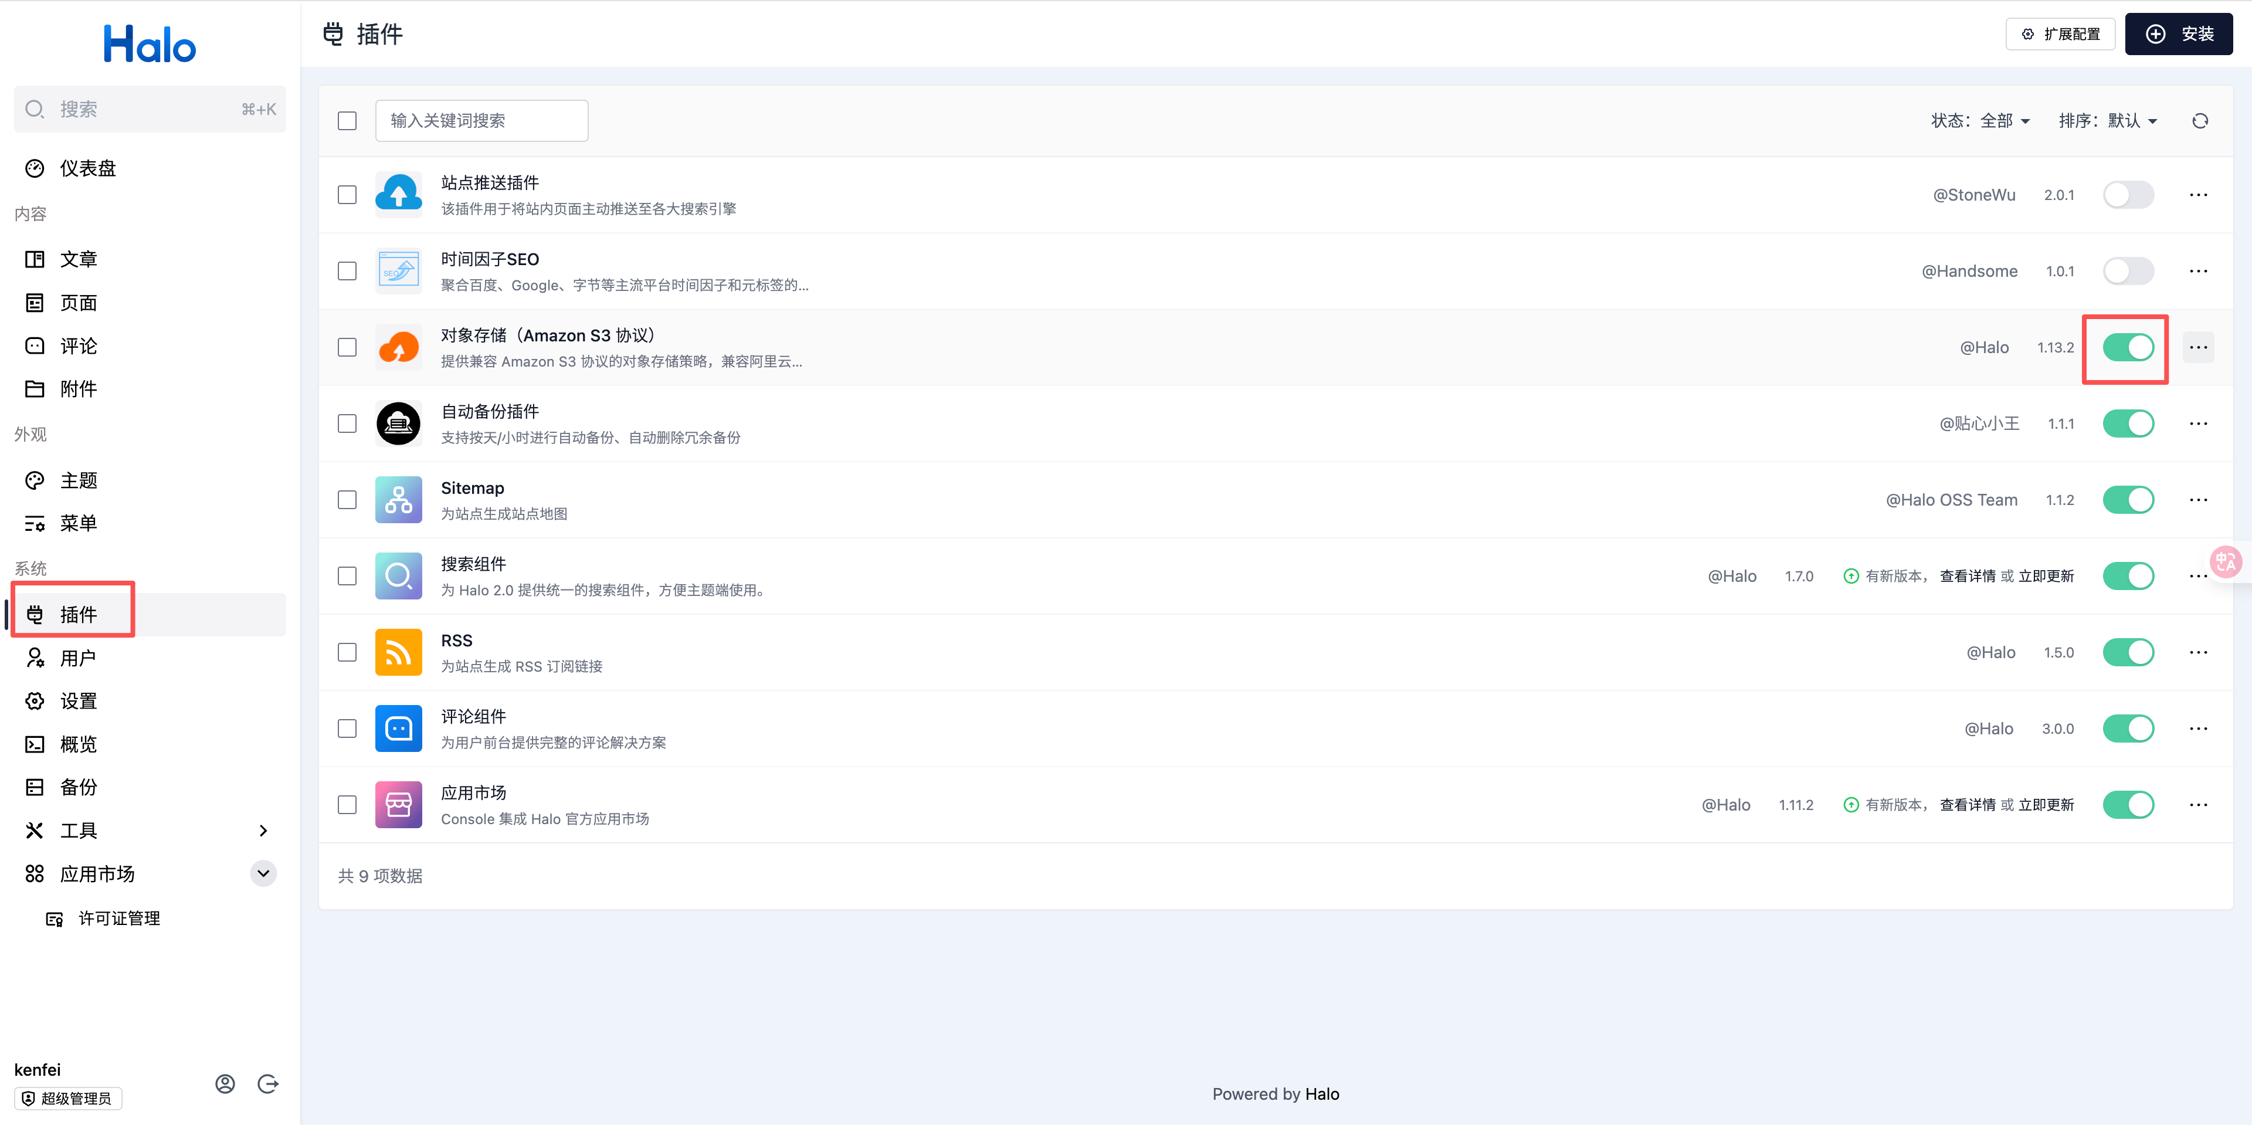This screenshot has height=1125, width=2252.
Task: Click the 安装 button
Action: tap(2179, 34)
